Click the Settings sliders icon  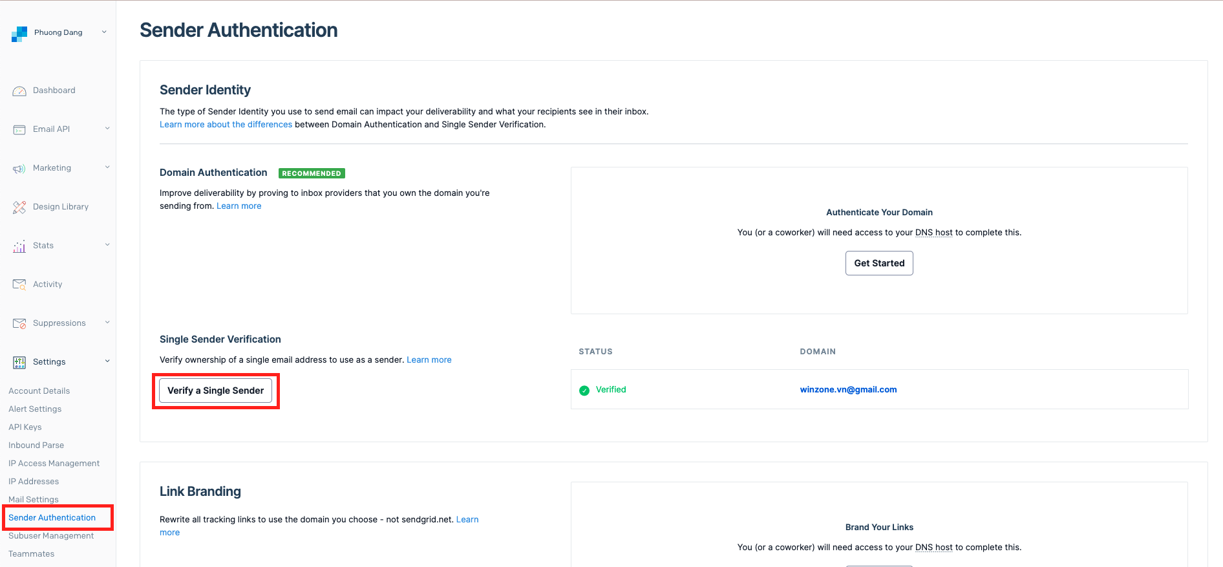[19, 362]
